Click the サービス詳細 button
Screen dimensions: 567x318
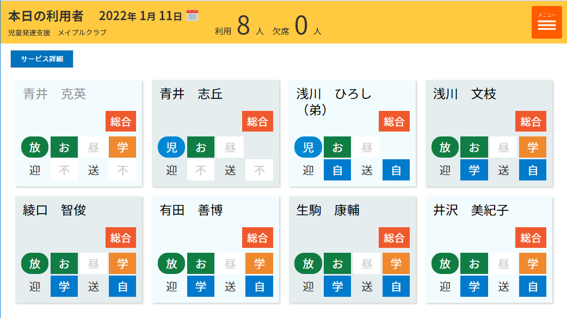42,59
